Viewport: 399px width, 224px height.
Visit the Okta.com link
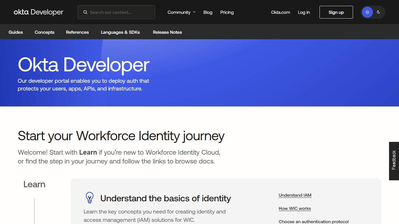click(x=281, y=12)
